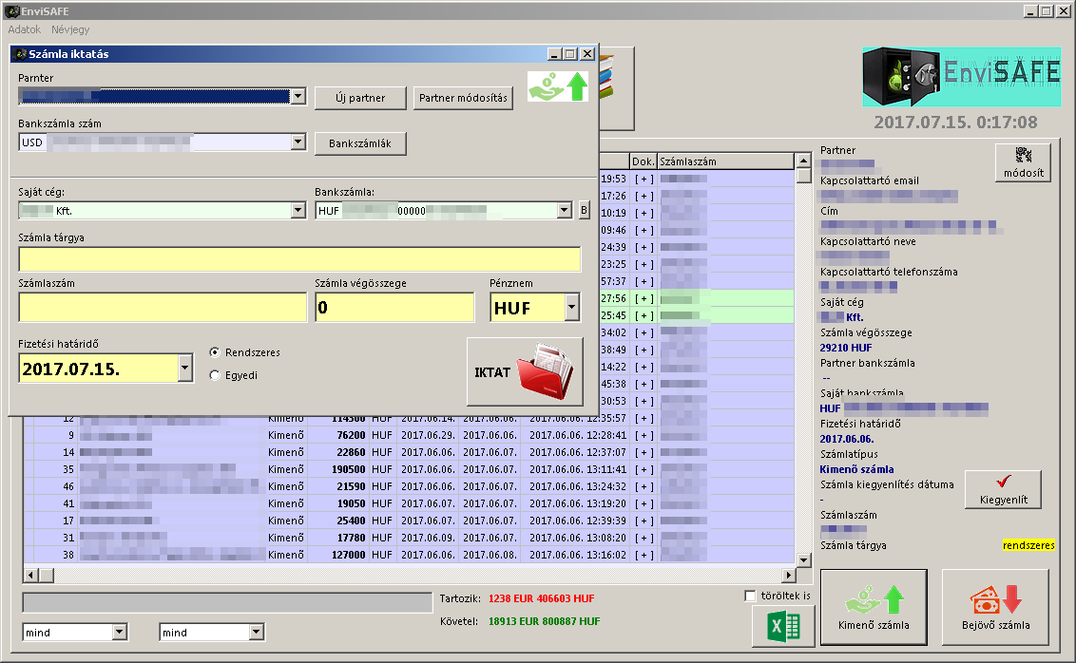The height and width of the screenshot is (663, 1076).
Task: Open the Névjegy menu
Action: [70, 29]
